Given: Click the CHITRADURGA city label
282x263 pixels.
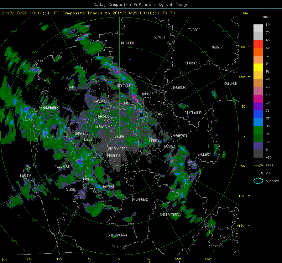Looking at the screenshot, I should 170,215.
